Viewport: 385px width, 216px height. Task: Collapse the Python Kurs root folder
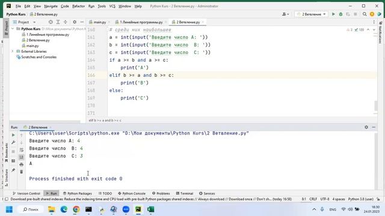[13, 29]
